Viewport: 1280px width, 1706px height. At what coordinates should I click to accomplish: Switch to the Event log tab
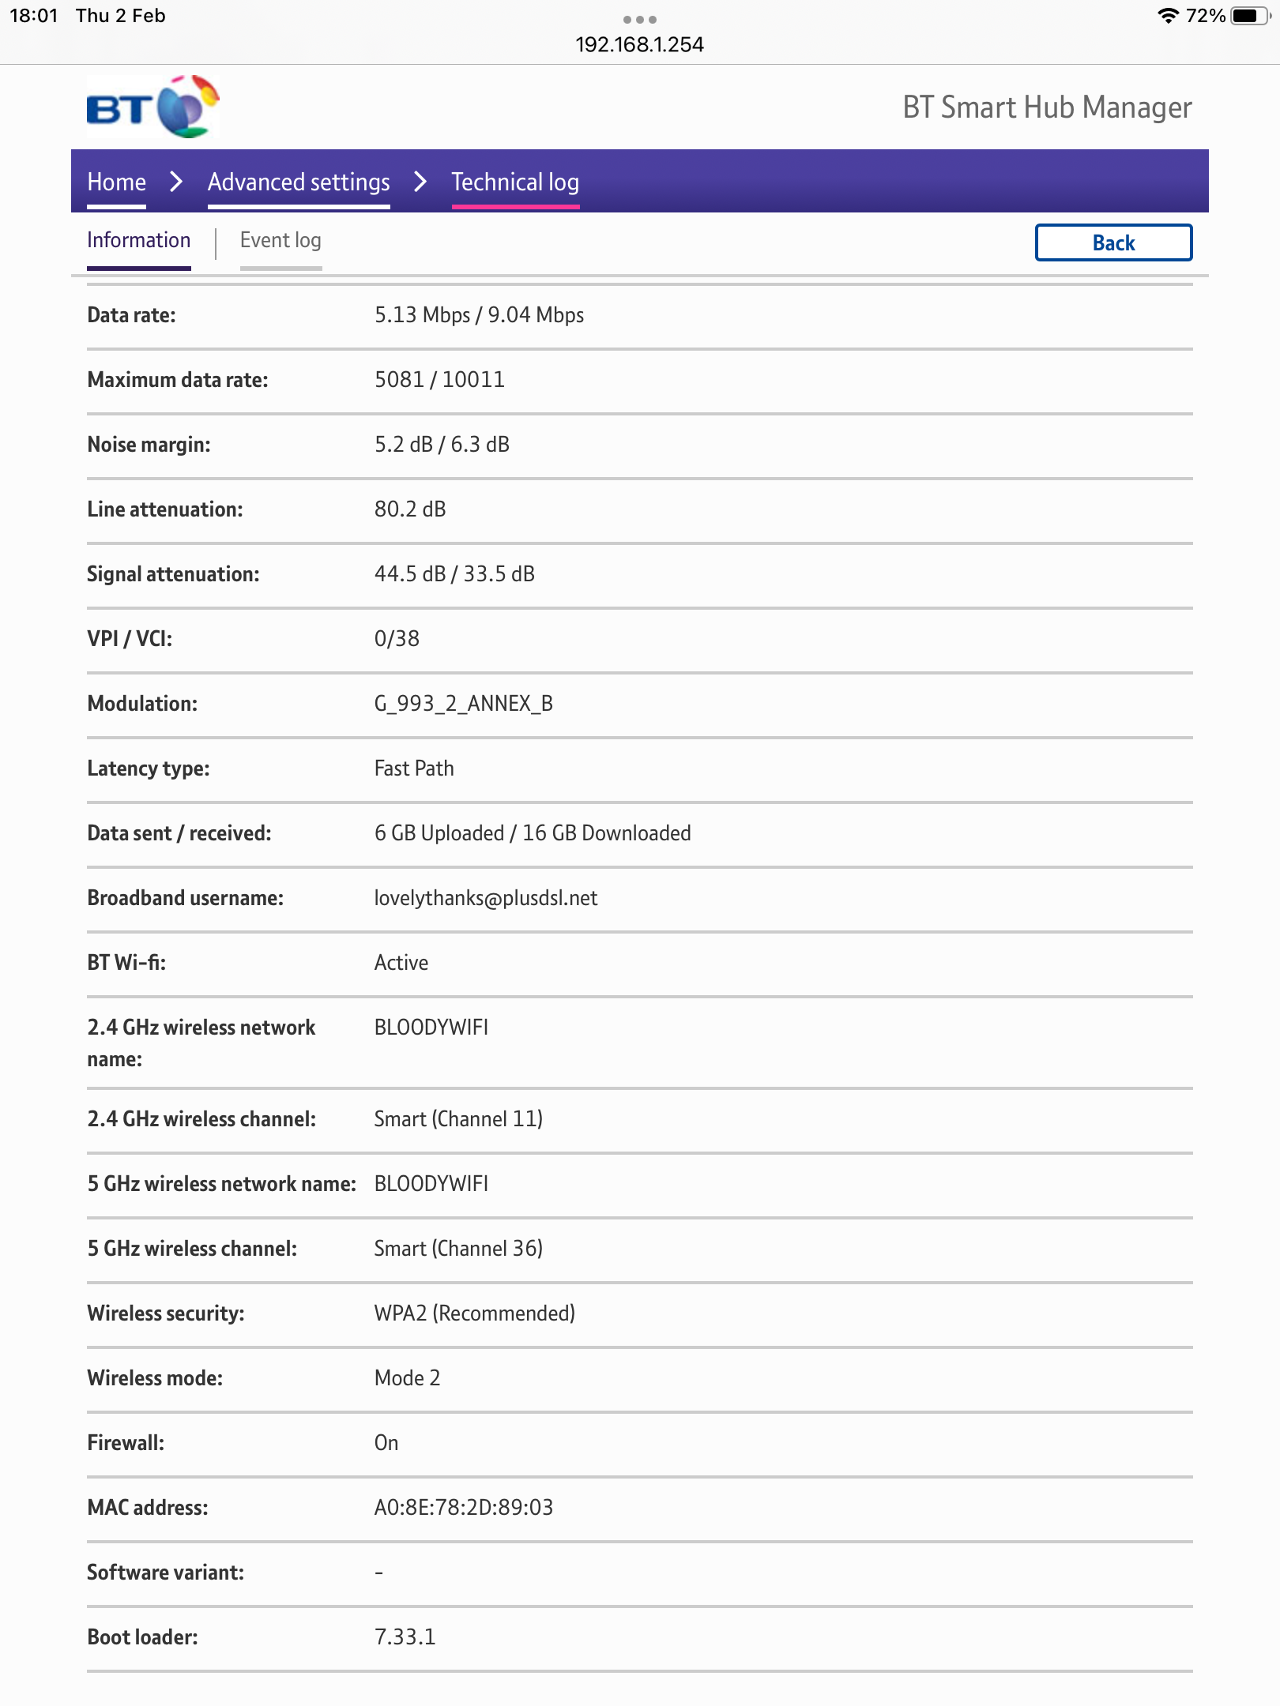(280, 240)
